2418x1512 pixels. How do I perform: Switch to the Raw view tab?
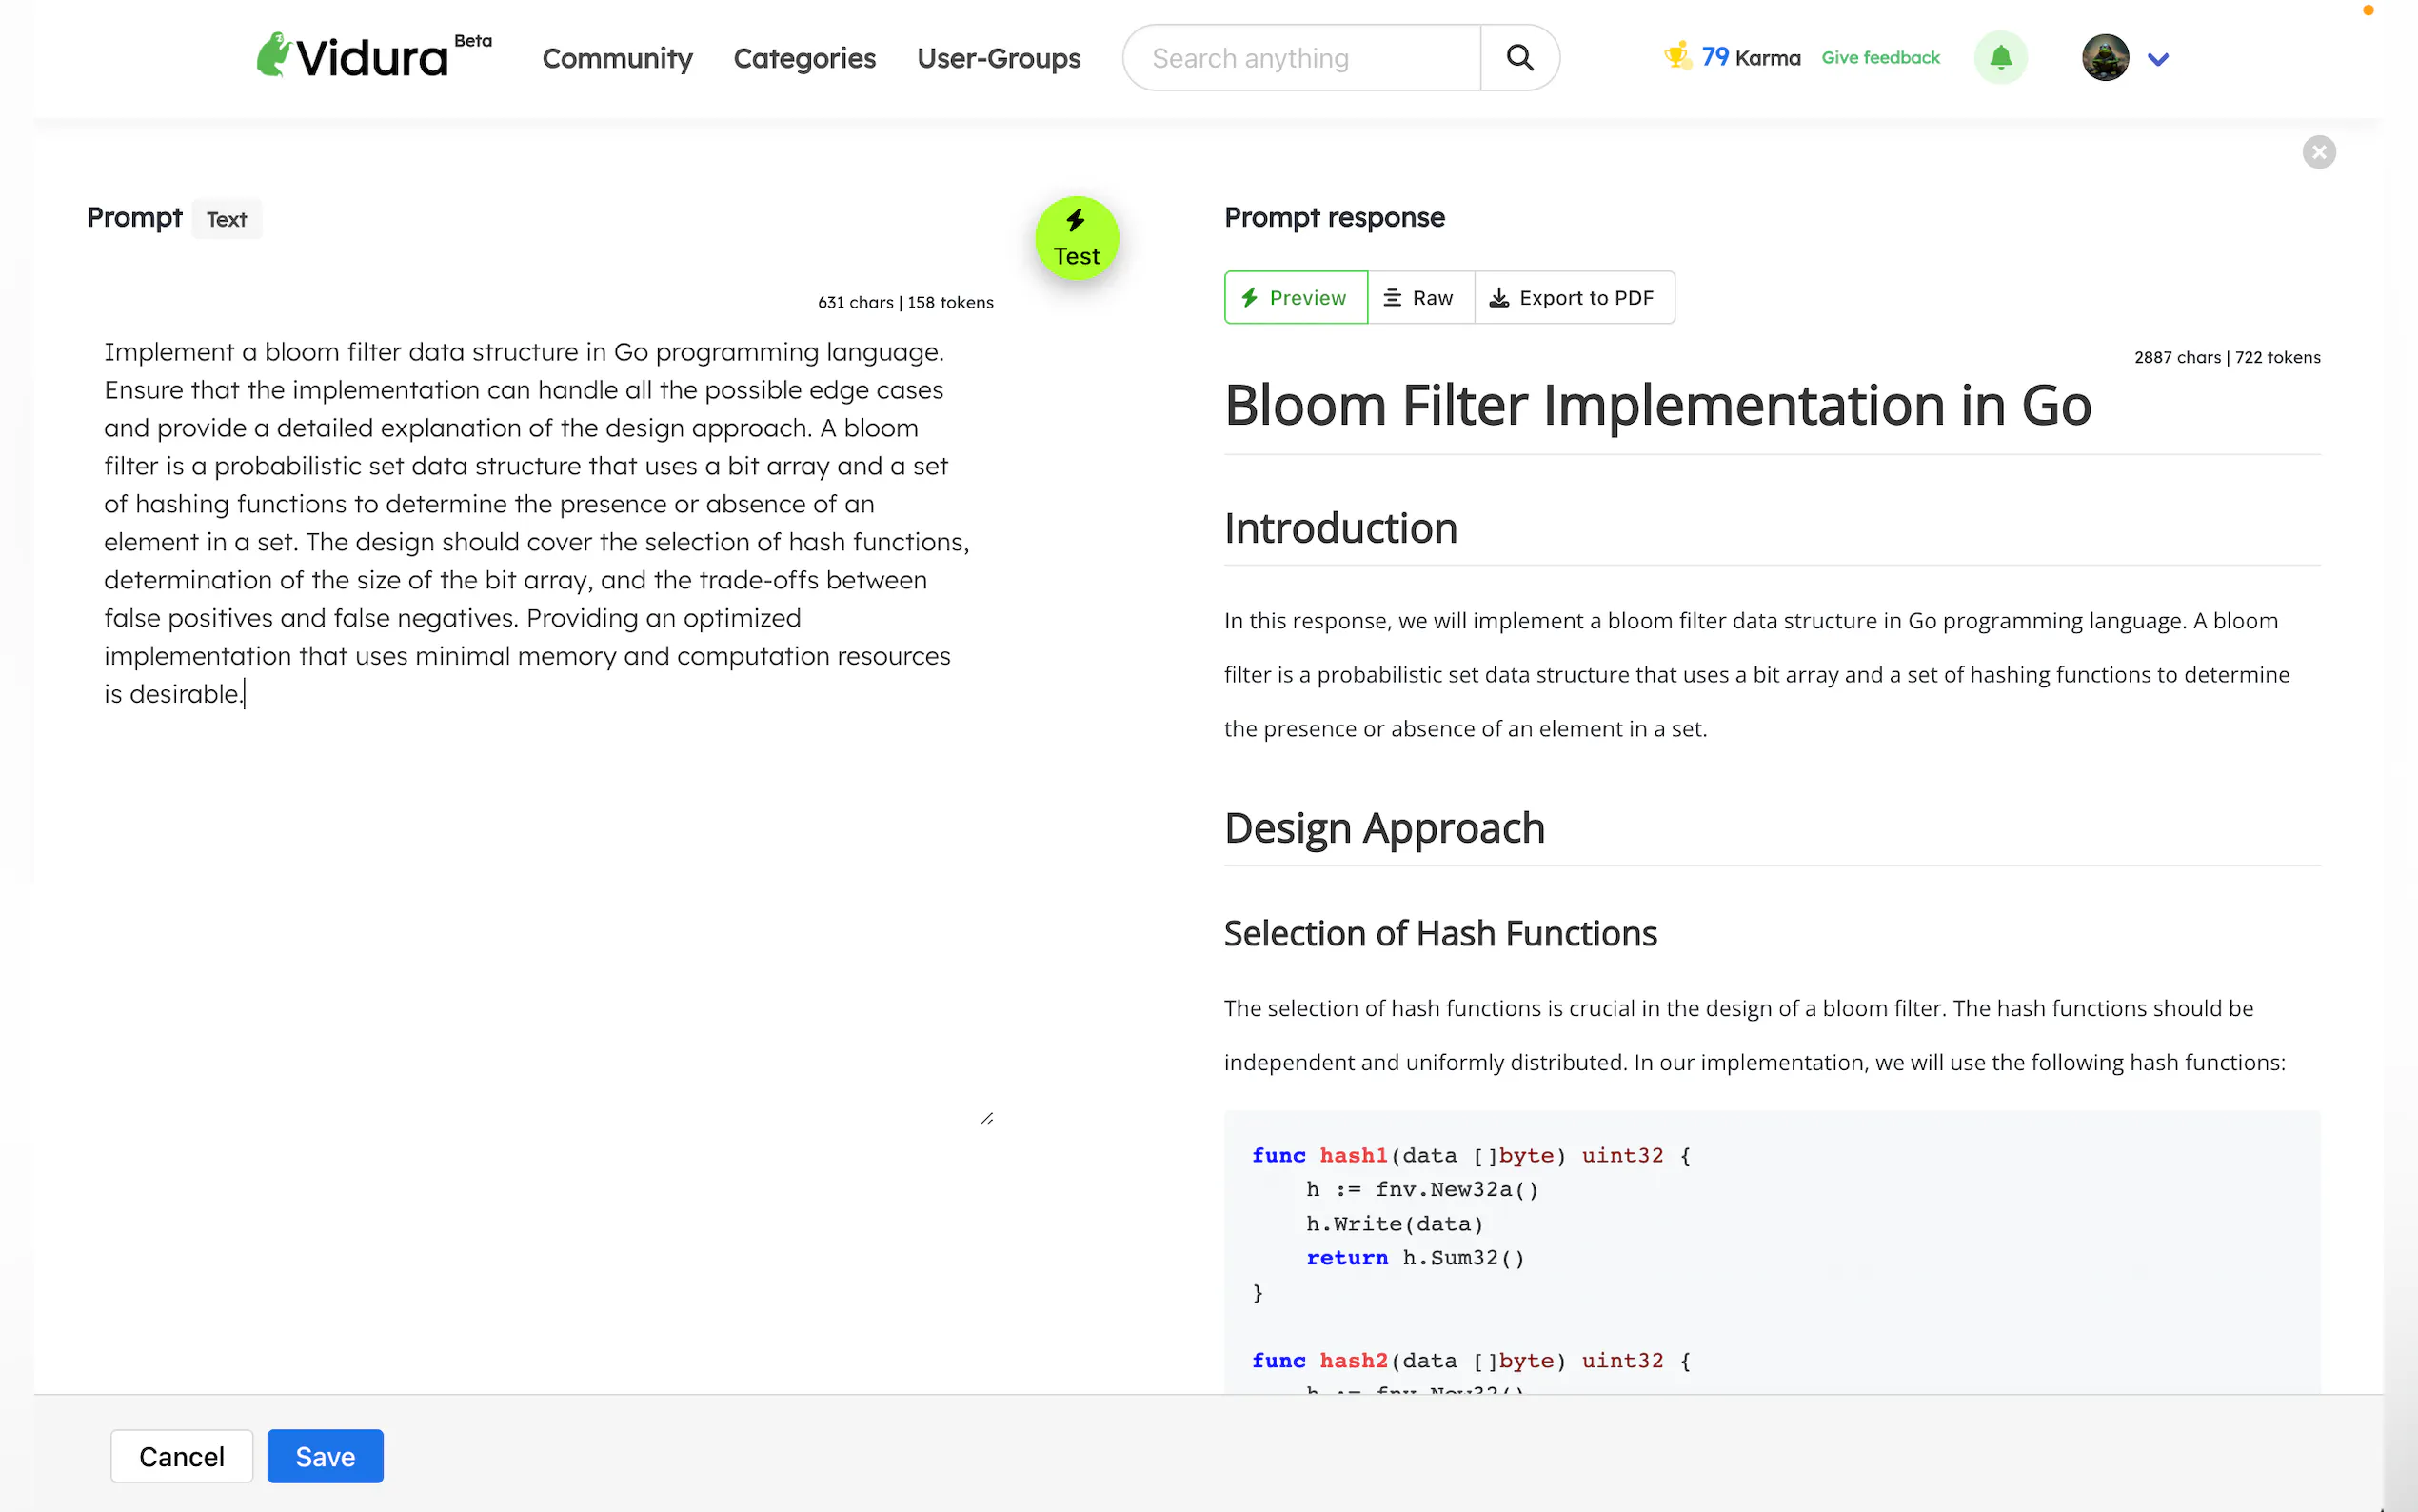(x=1419, y=298)
